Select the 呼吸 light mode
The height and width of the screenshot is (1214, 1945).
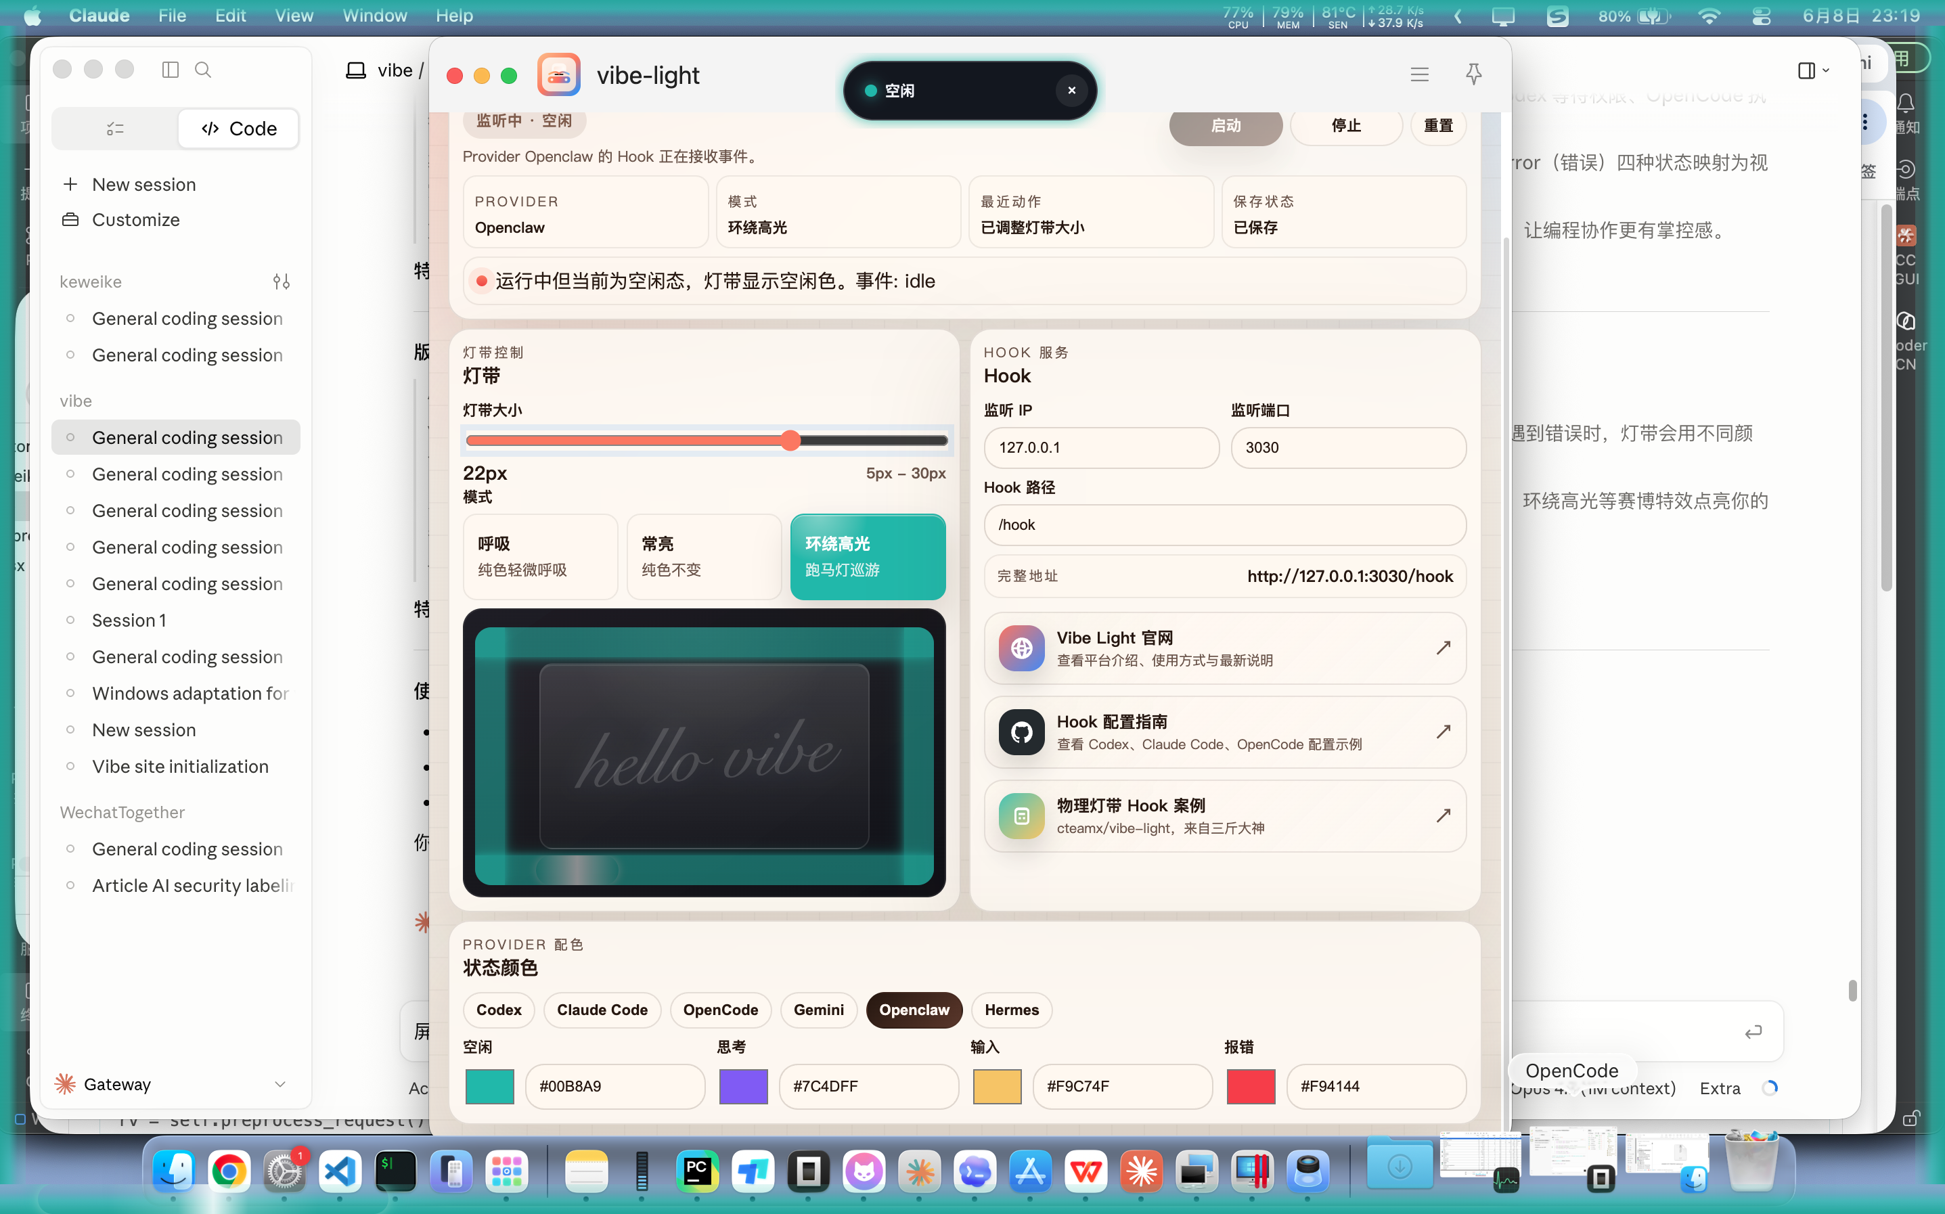[x=540, y=556]
